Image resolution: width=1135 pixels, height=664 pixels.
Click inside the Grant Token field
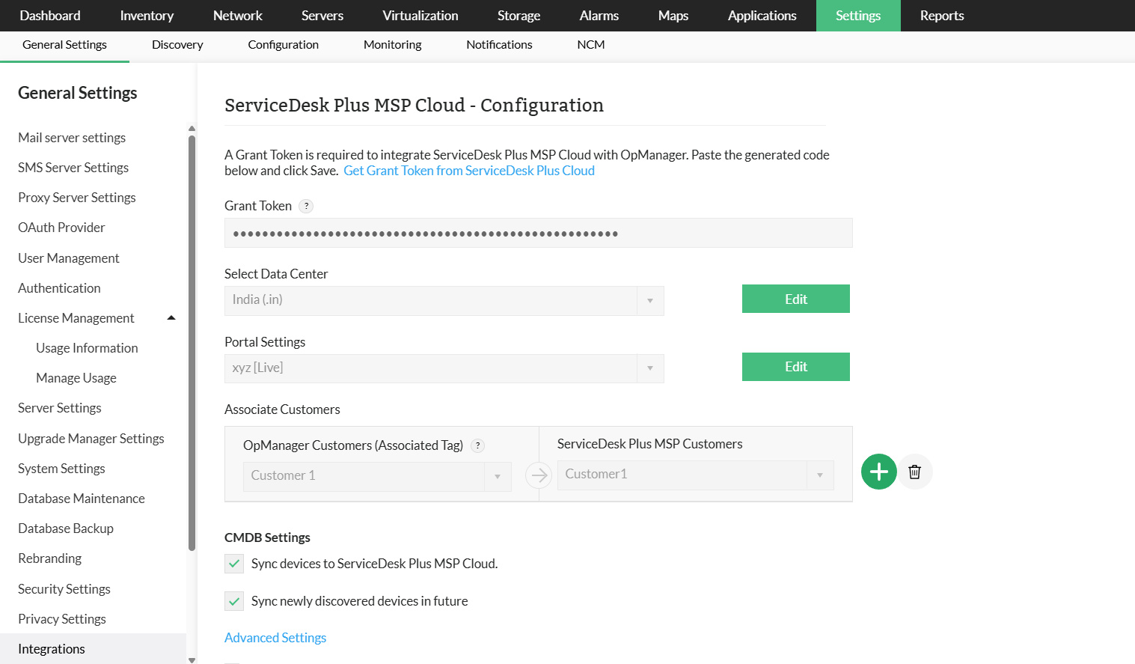click(538, 233)
